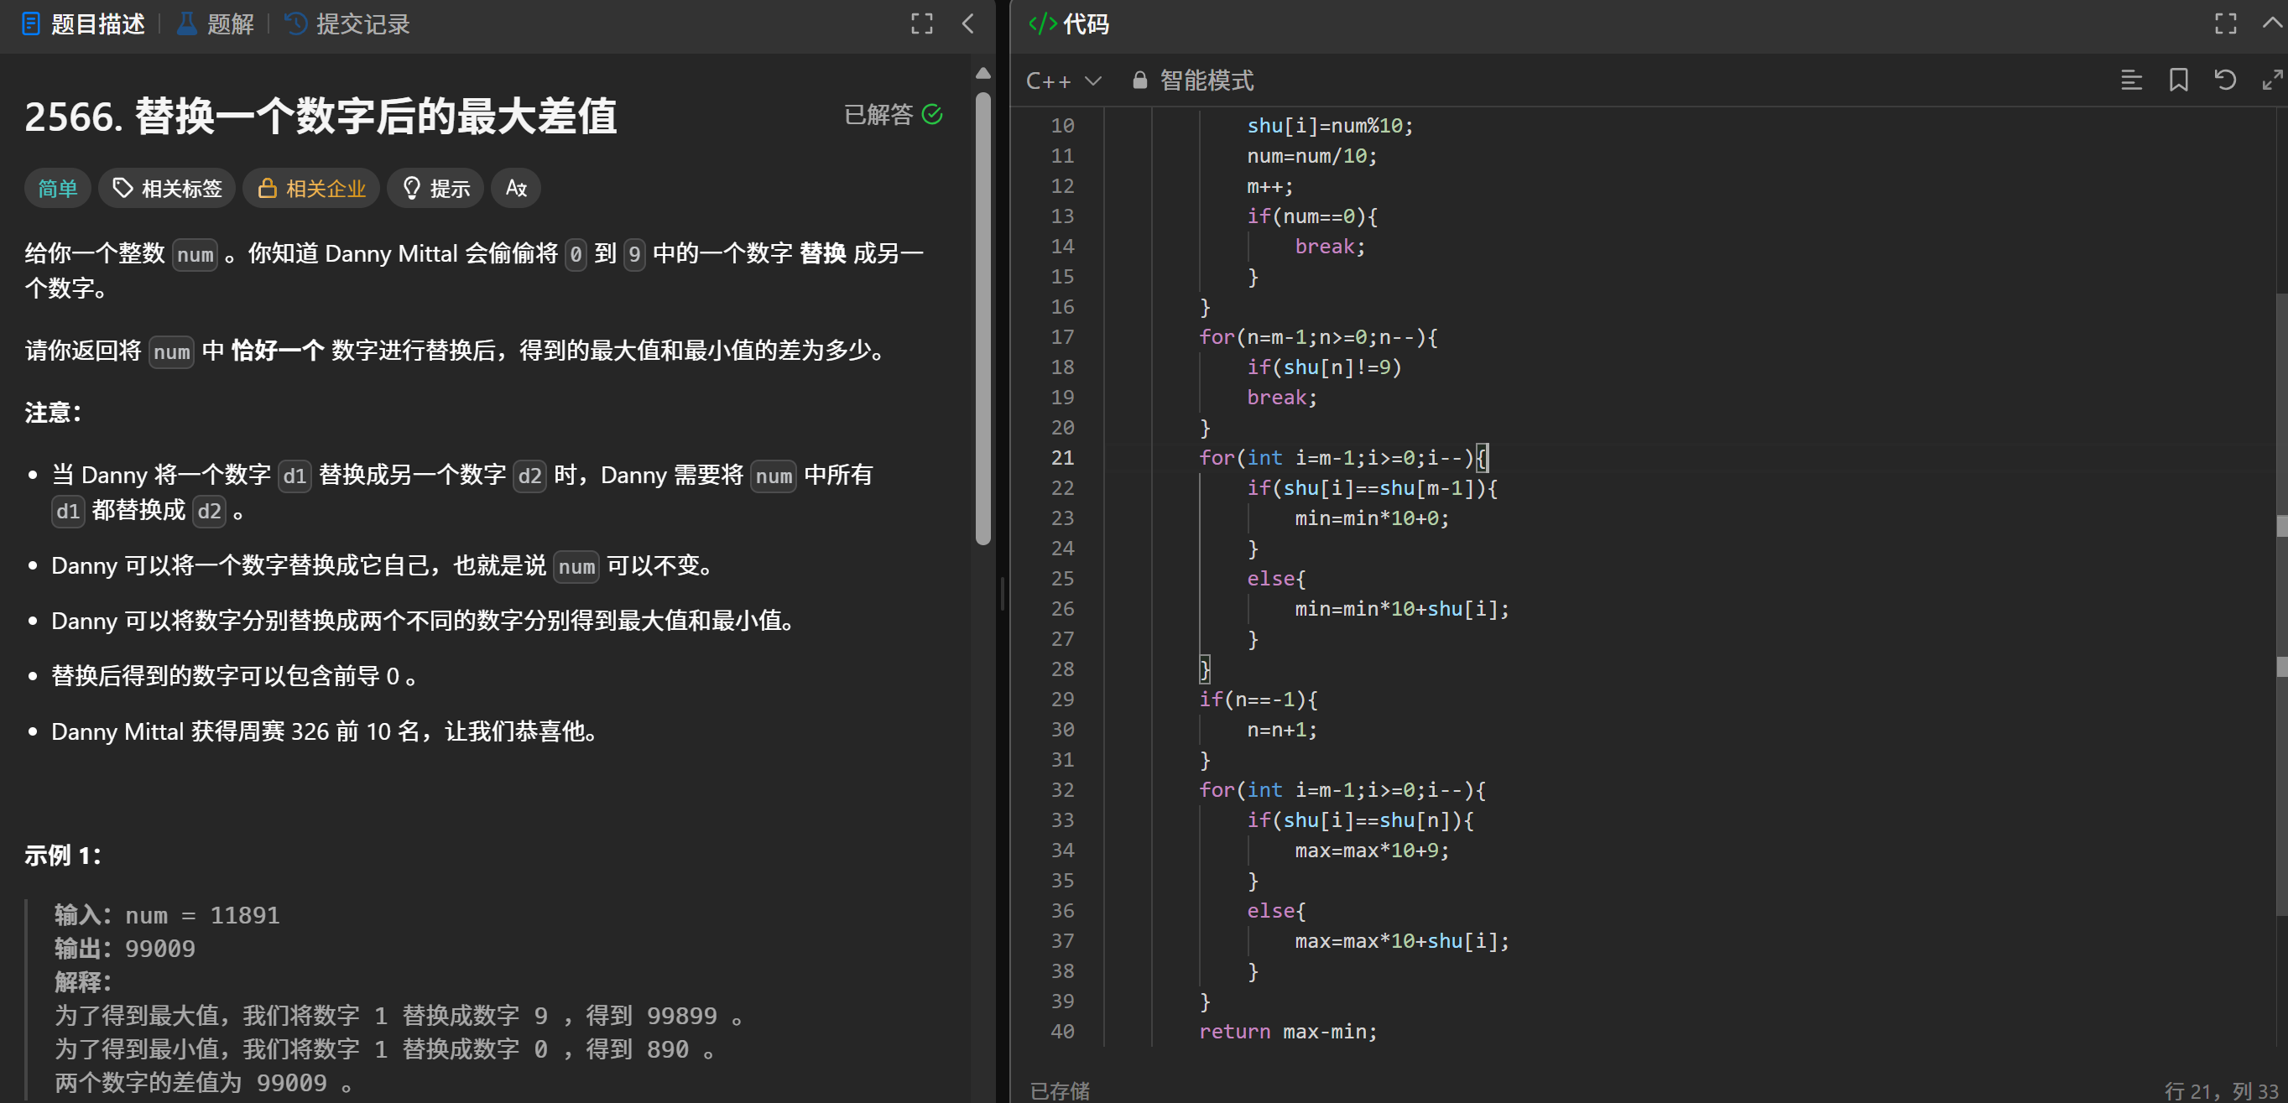Enter fullscreen for the problem description panel
This screenshot has height=1103, width=2288.
[922, 24]
